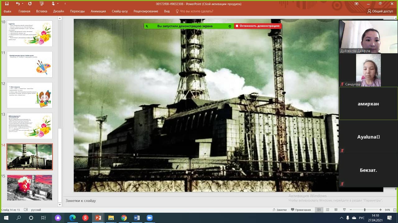
Task: Click Остановить демонстрацию button
Action: pos(257,26)
